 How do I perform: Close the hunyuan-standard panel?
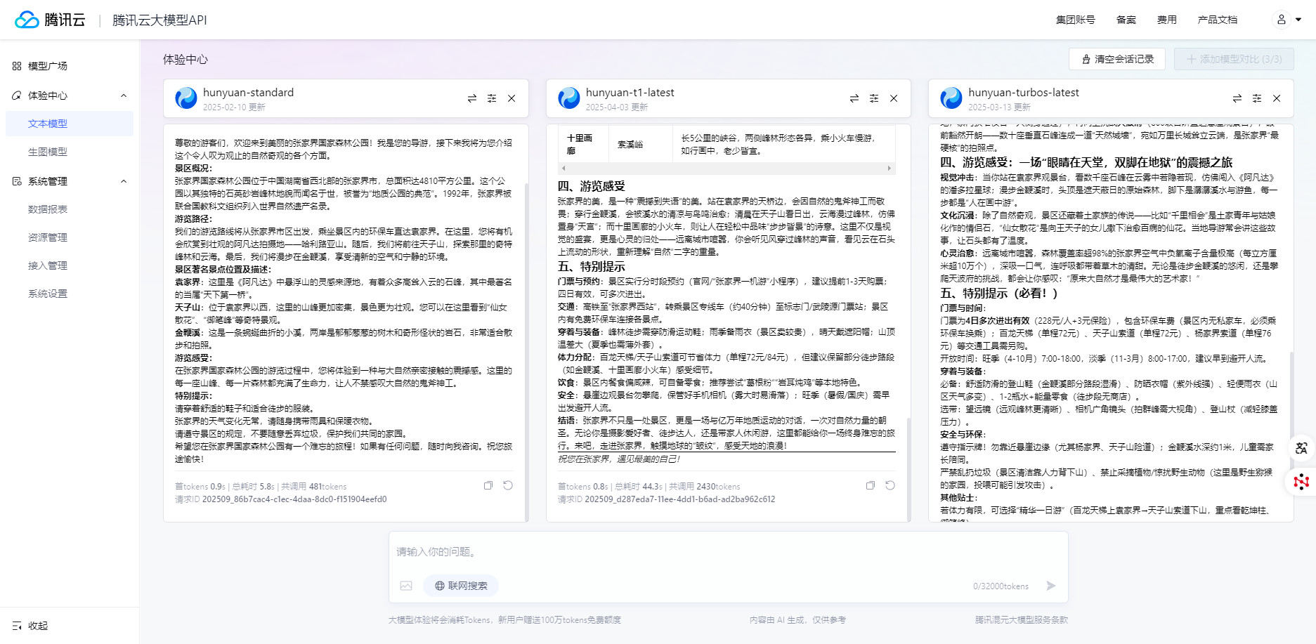pyautogui.click(x=512, y=98)
